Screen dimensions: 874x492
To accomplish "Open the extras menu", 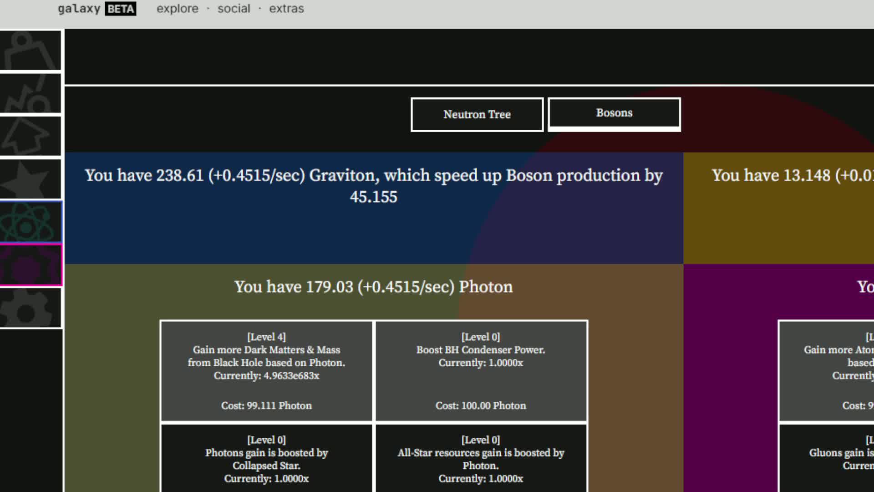I will coord(286,9).
